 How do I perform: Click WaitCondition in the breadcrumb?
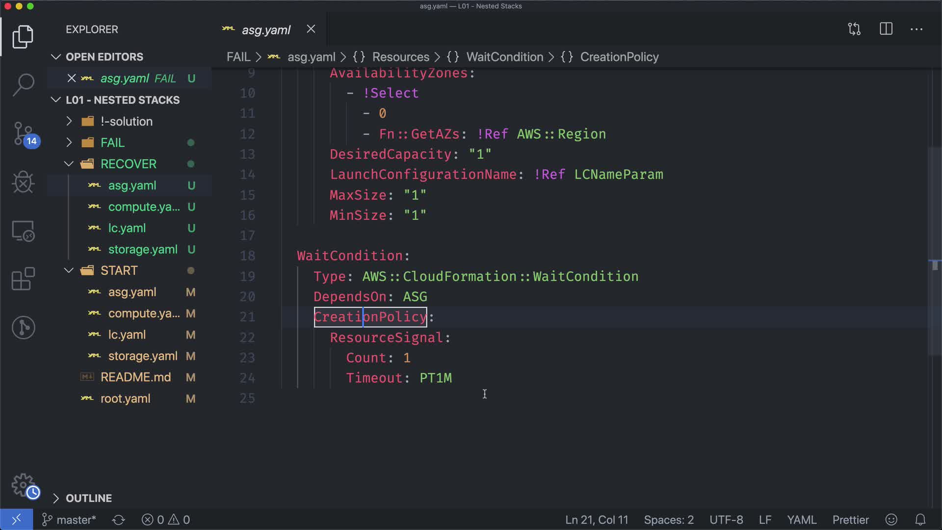tap(504, 57)
